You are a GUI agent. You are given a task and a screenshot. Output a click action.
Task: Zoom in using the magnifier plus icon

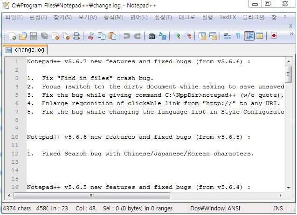pos(177,36)
